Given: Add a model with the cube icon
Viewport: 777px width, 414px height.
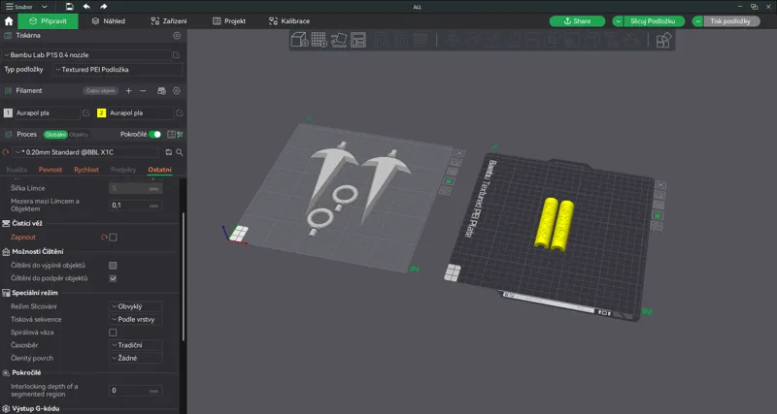Looking at the screenshot, I should pyautogui.click(x=299, y=40).
